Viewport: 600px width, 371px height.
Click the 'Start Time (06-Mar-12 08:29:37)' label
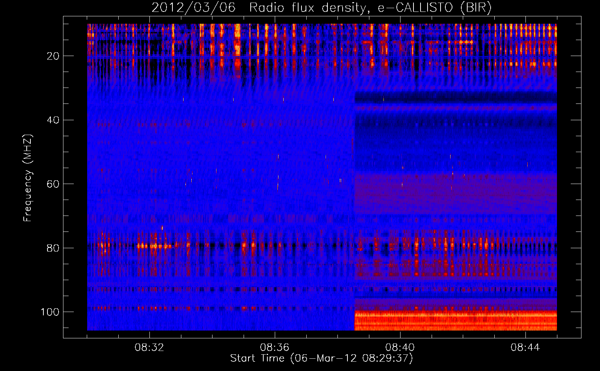click(322, 358)
